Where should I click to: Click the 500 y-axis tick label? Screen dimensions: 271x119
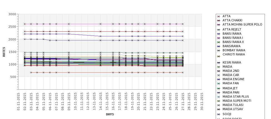coord(13,77)
